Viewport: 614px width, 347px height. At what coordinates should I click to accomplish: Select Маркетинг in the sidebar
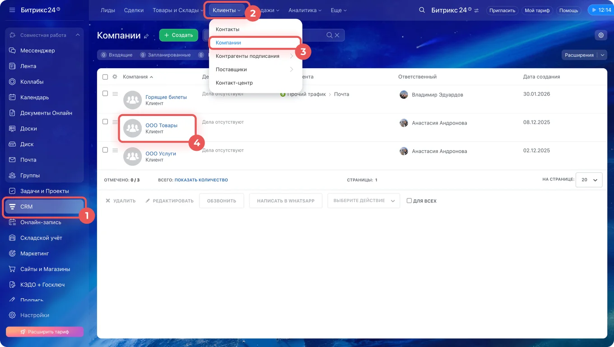click(34, 253)
